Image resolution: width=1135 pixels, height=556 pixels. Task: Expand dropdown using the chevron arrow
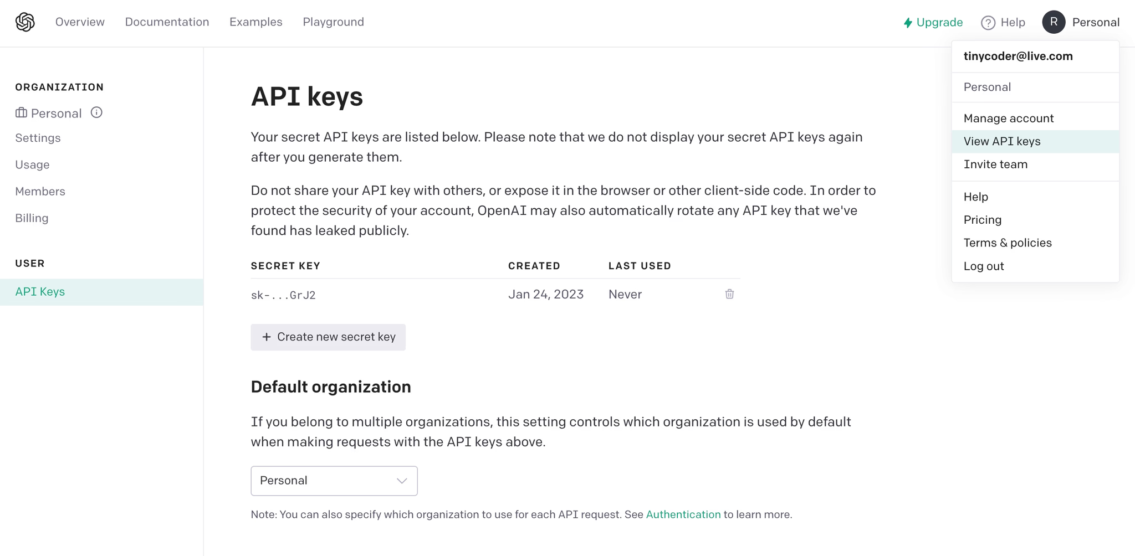click(402, 481)
